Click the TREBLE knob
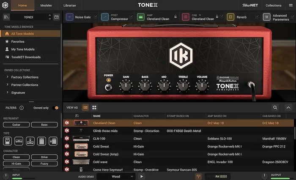Image resolution: width=296 pixels, height=180 pixels. pos(183,86)
